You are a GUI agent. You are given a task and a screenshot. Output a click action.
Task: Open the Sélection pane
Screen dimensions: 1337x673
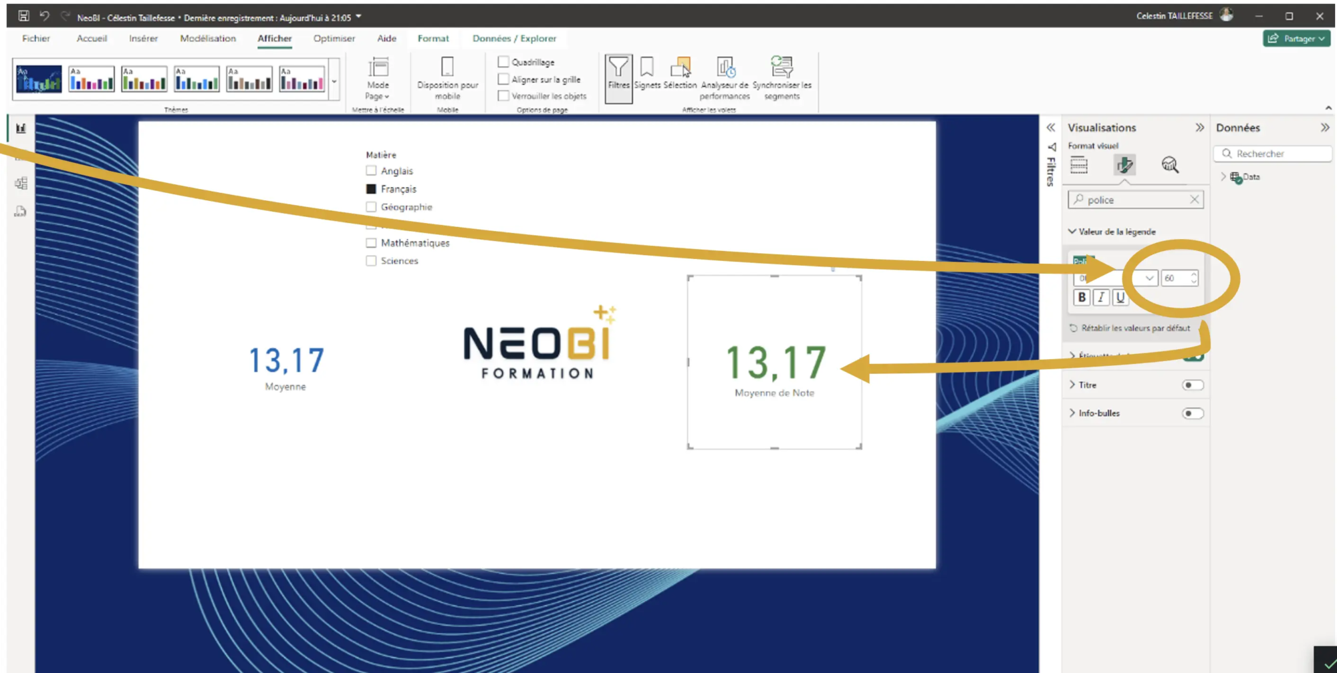pos(680,73)
